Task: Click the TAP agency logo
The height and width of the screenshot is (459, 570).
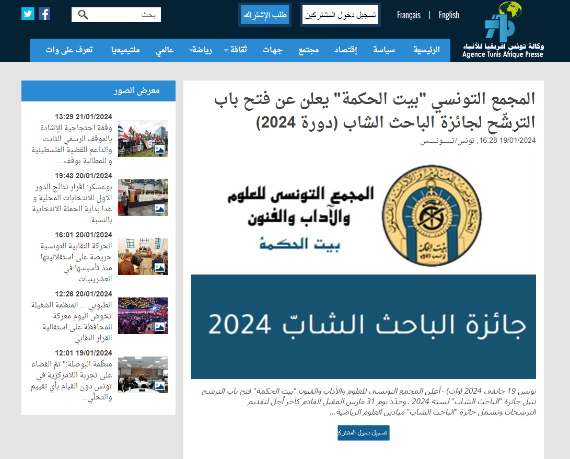Action: [x=503, y=30]
